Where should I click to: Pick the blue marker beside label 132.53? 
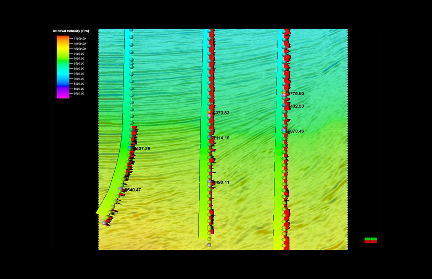pos(284,105)
